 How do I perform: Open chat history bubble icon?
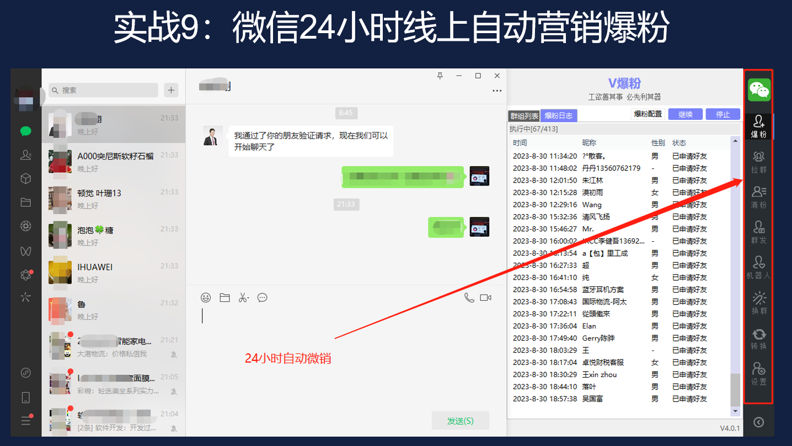click(263, 298)
